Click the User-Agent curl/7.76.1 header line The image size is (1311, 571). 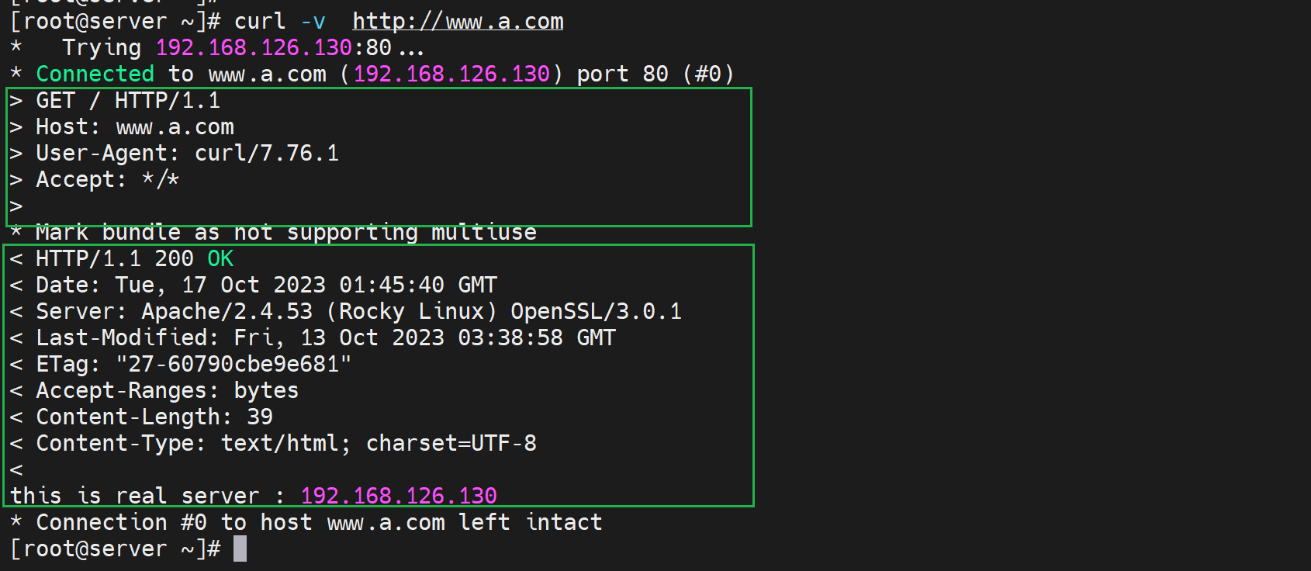tap(187, 154)
